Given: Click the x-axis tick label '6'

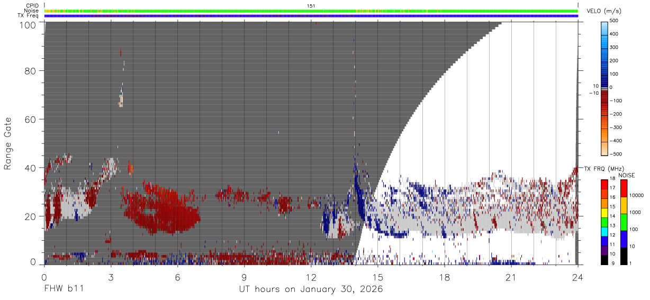Looking at the screenshot, I should tap(178, 278).
